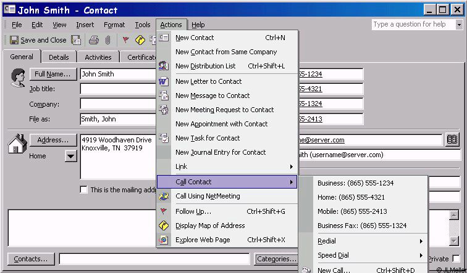467x273 pixels.
Task: Select the highlighted Call Contact menu item
Action: tap(227, 182)
